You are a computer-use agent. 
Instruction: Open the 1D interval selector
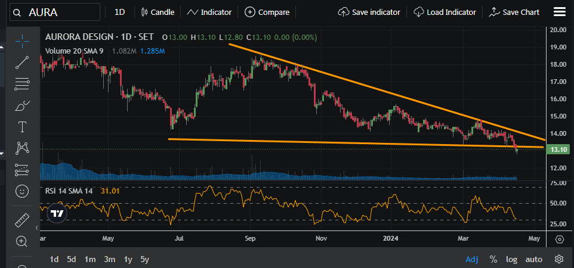(120, 12)
